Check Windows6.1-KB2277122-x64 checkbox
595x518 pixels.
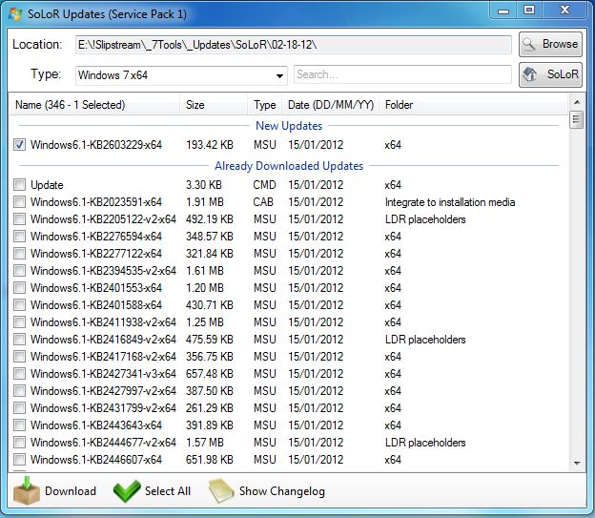tap(19, 254)
